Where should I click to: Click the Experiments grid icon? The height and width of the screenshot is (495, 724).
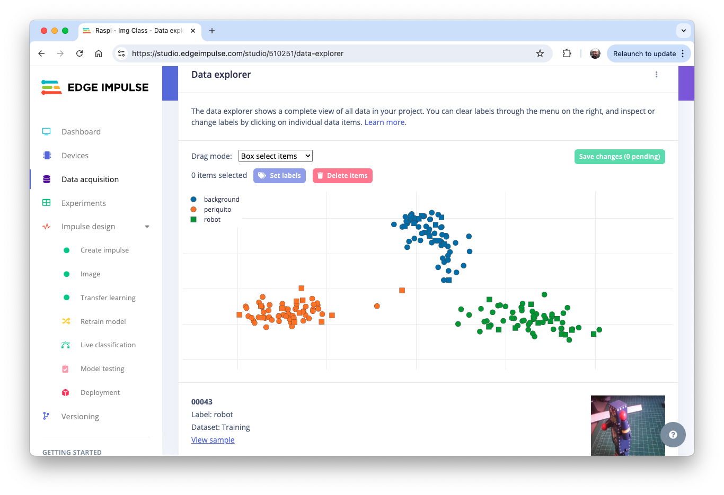(x=47, y=203)
